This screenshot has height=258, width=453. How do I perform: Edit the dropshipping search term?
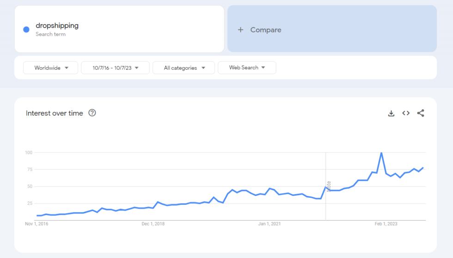(x=57, y=25)
